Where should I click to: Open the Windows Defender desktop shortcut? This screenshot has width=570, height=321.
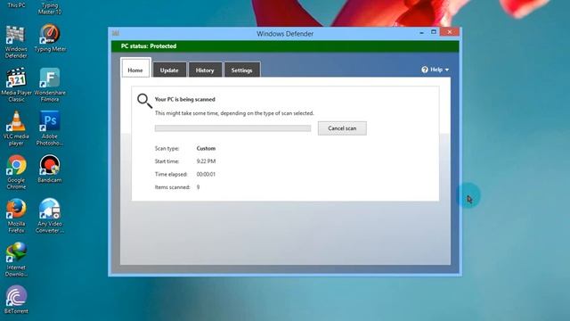tap(16, 42)
